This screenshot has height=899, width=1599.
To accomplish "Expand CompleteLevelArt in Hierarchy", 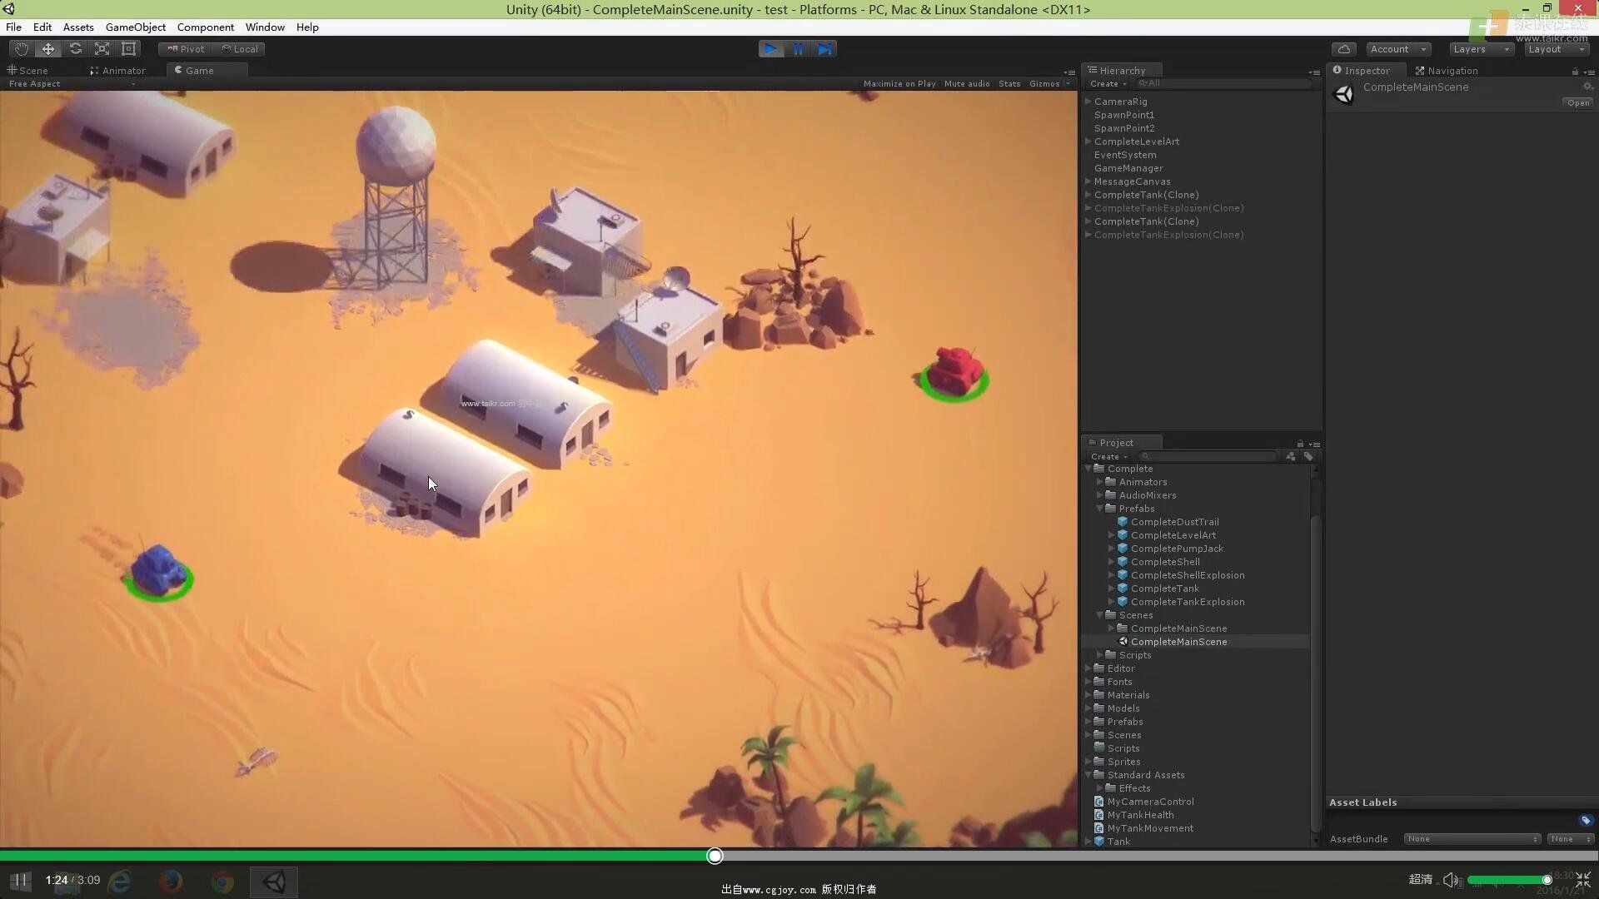I will coord(1088,142).
